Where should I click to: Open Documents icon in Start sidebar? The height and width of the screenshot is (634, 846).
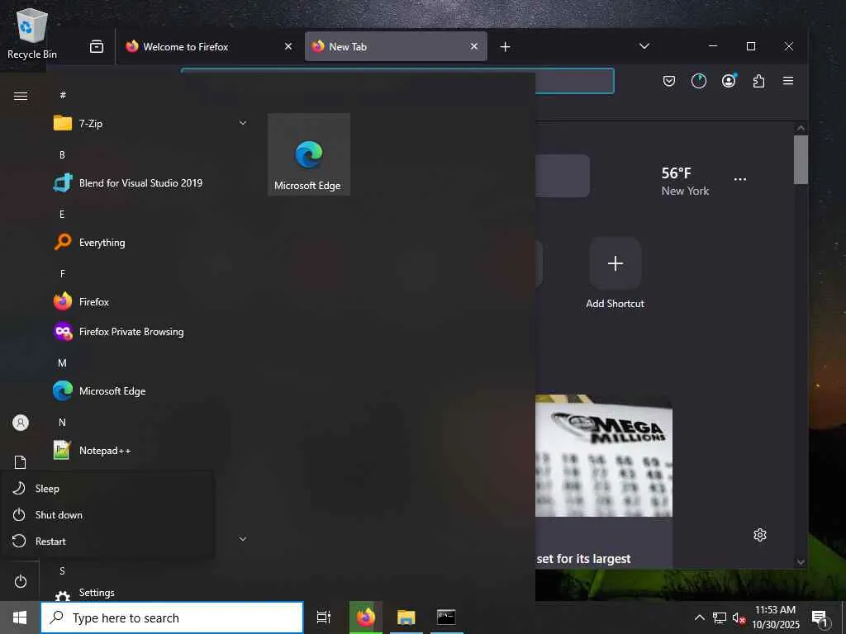20,462
